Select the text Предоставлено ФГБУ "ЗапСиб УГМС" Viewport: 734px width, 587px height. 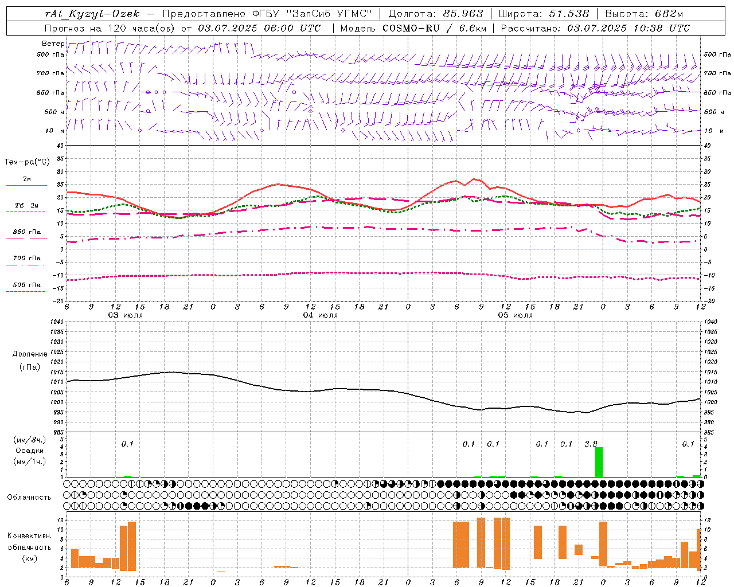(x=267, y=14)
